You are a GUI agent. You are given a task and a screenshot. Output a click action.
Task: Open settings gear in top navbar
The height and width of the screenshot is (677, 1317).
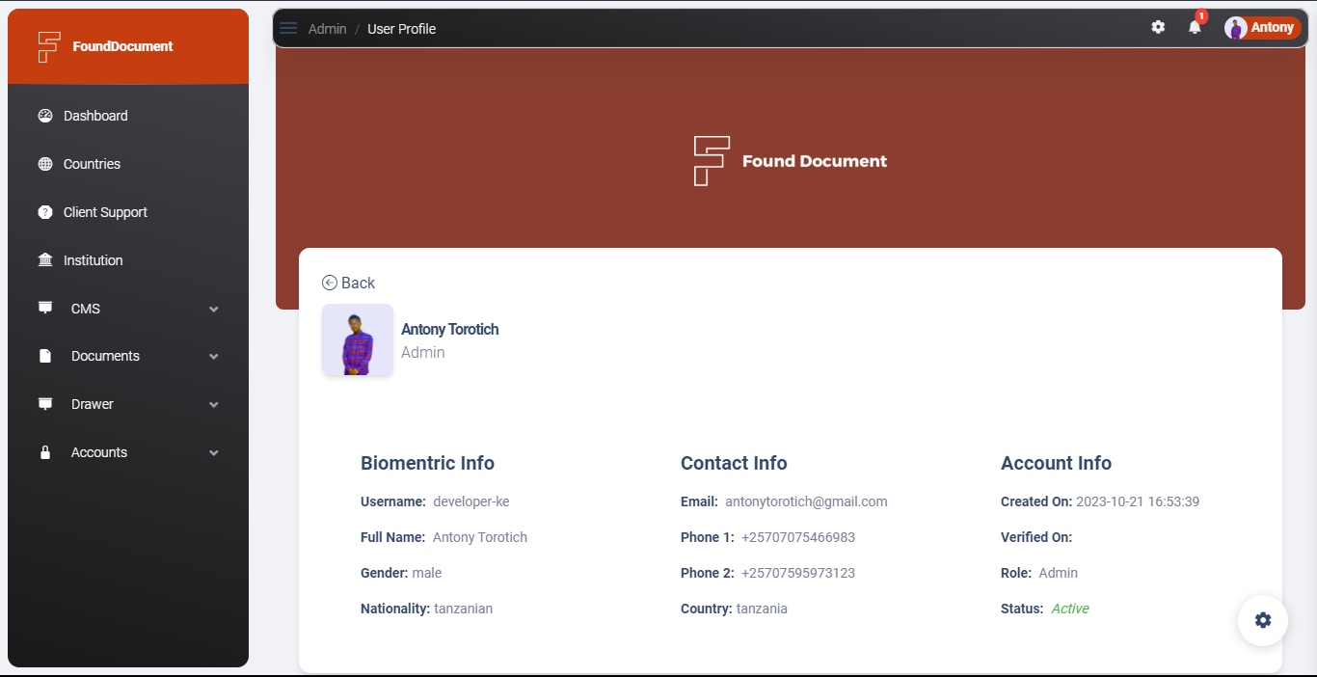tap(1158, 27)
